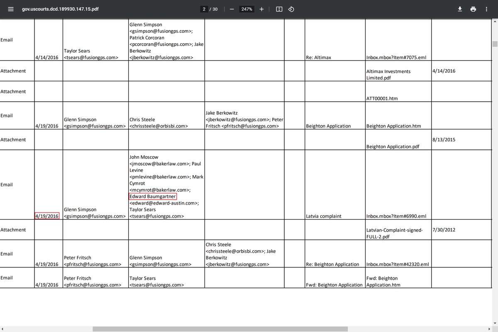
Task: Select the '8/13/2015' date cell
Action: 444,140
